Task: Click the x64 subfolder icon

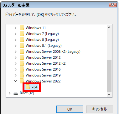Action: click(x=28, y=87)
